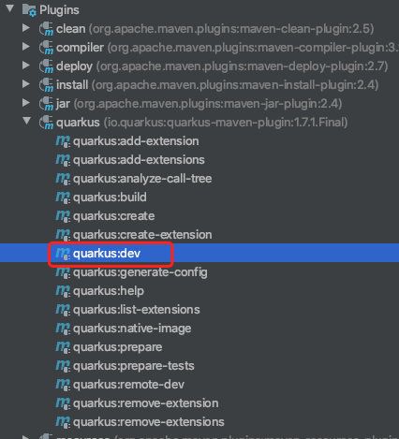The height and width of the screenshot is (439, 399).
Task: Select the quarkus:remove-extensions goal
Action: (149, 422)
